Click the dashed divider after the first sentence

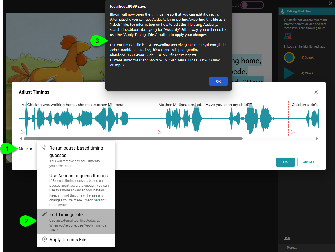click(x=155, y=119)
